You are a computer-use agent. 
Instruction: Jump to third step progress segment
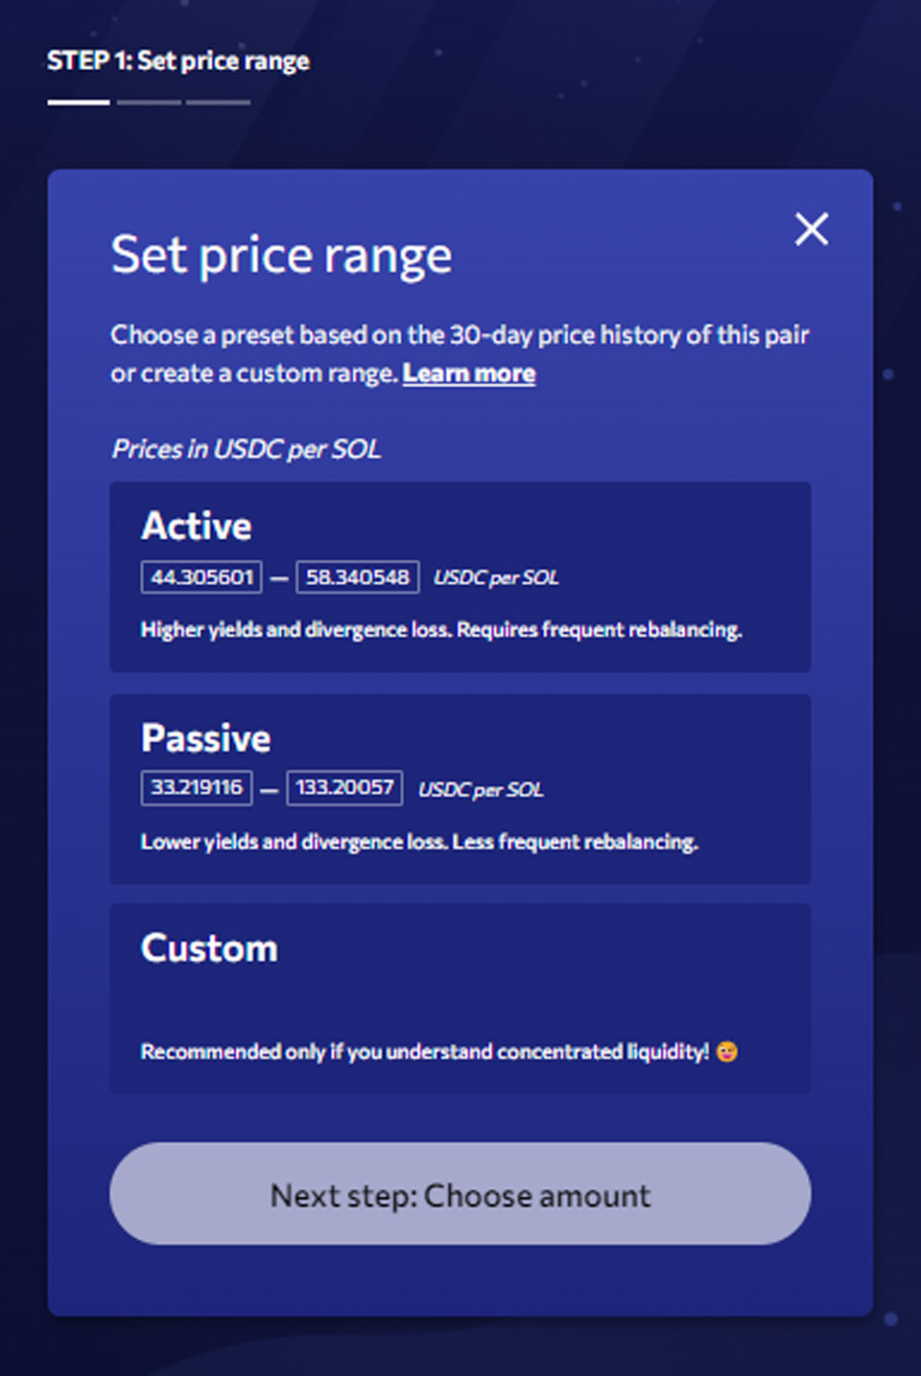(x=218, y=102)
